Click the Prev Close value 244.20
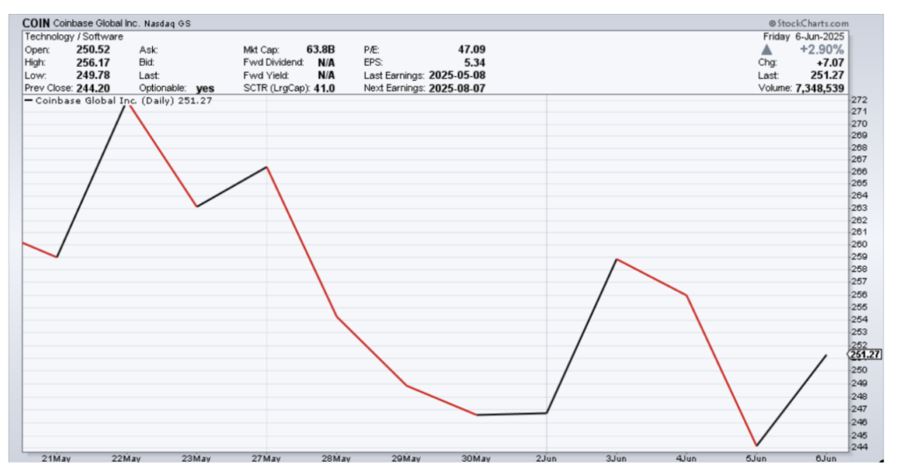Image resolution: width=900 pixels, height=475 pixels. click(x=93, y=89)
